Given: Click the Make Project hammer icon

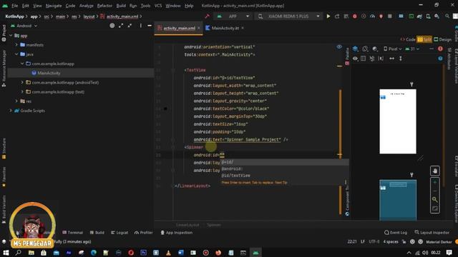Looking at the screenshot, I should 208,16.
